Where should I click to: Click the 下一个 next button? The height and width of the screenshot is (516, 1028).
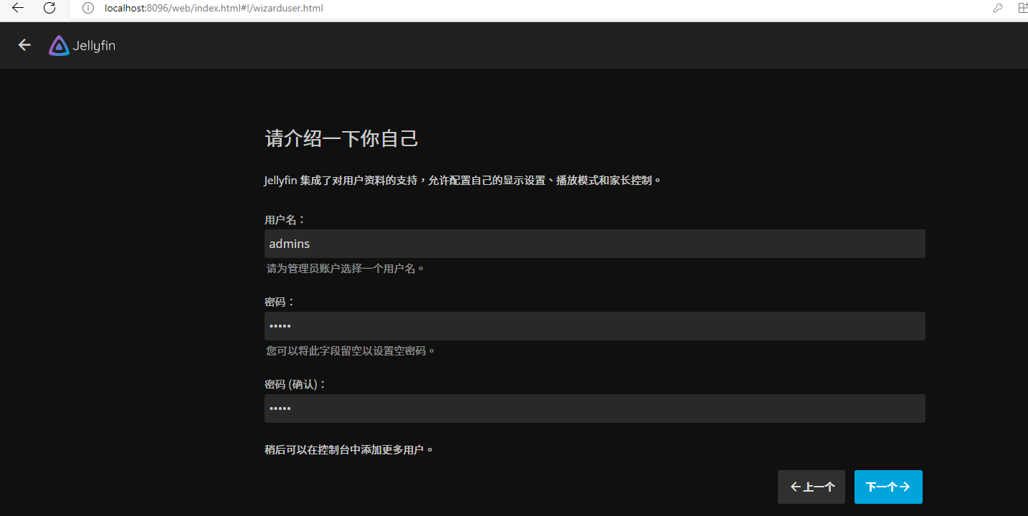888,487
